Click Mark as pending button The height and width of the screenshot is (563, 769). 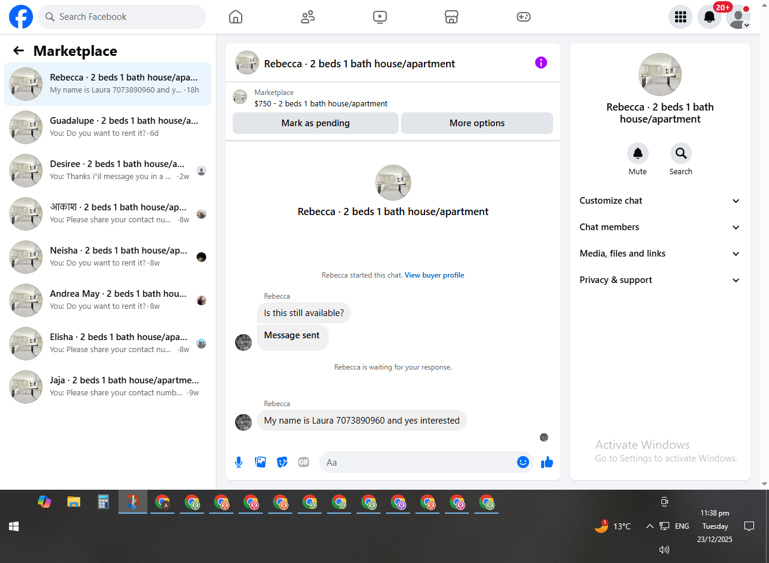(x=316, y=123)
